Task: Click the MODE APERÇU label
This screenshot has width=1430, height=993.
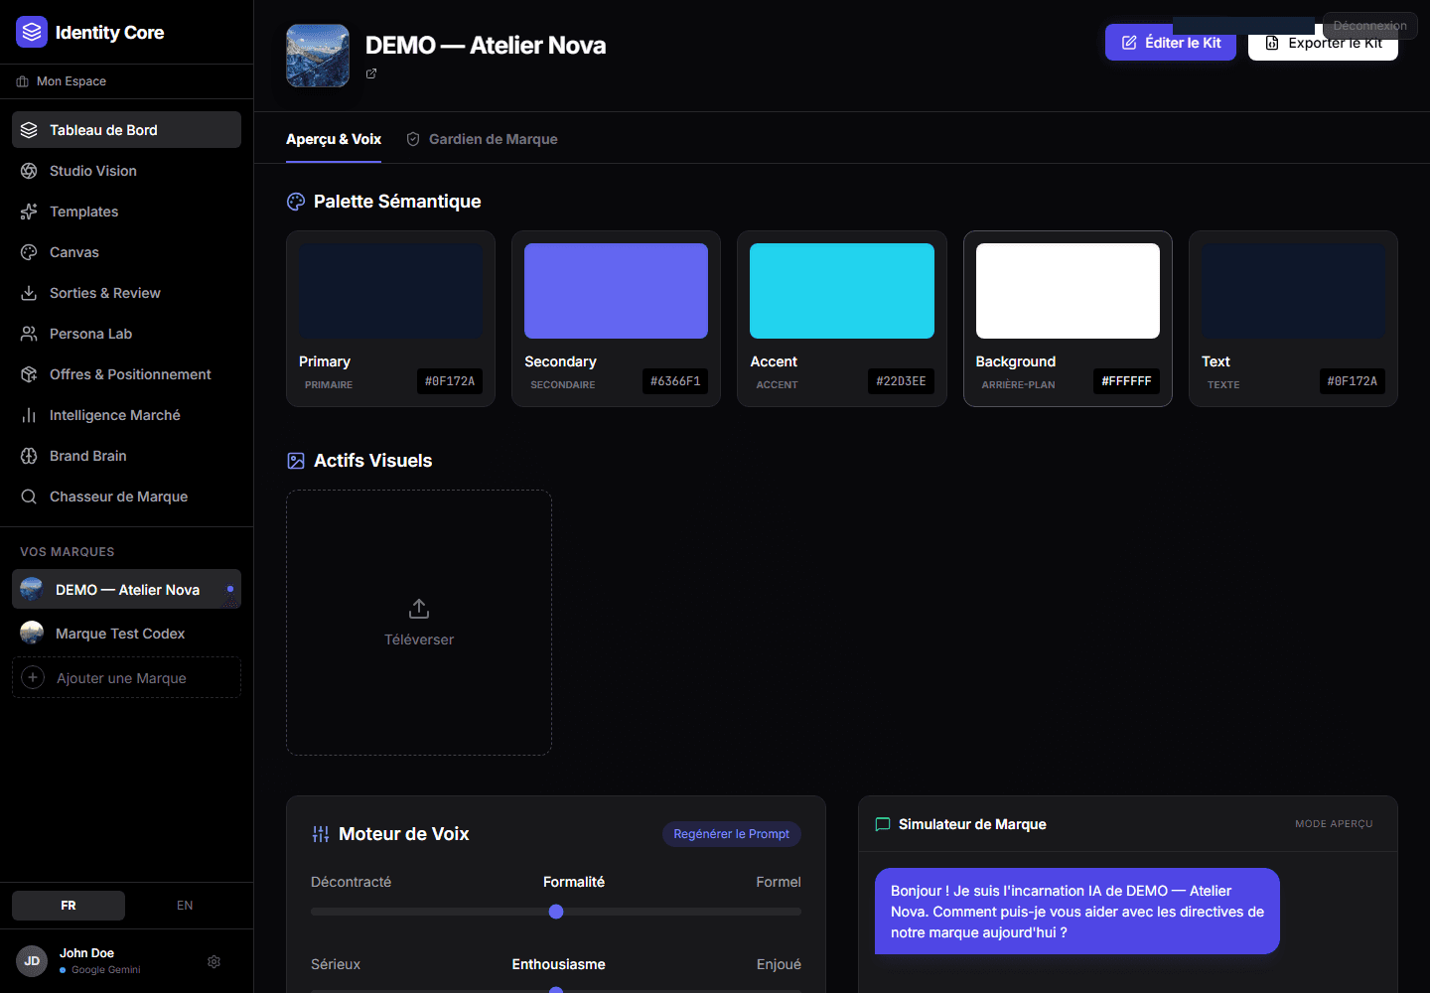Action: tap(1334, 824)
